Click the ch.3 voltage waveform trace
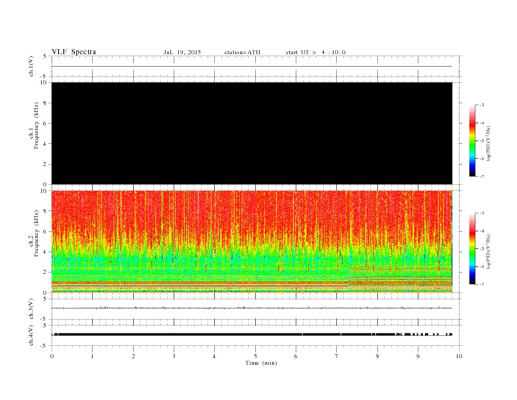The width and height of the screenshot is (517, 400). click(x=252, y=308)
